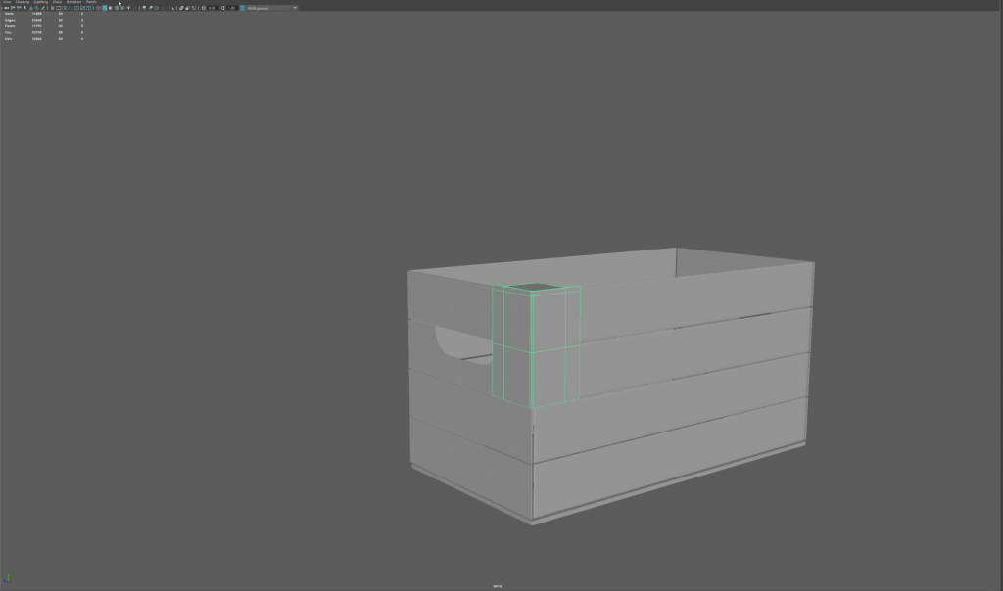Toggle the Film Gate icon
The height and width of the screenshot is (591, 1003).
pyautogui.click(x=58, y=8)
